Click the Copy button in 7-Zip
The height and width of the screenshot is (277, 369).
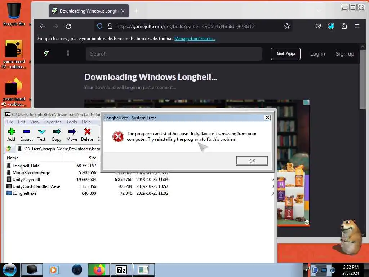point(57,135)
